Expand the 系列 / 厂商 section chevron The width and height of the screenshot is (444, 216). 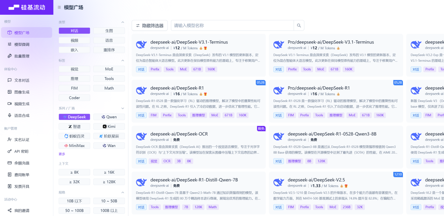pos(122,108)
